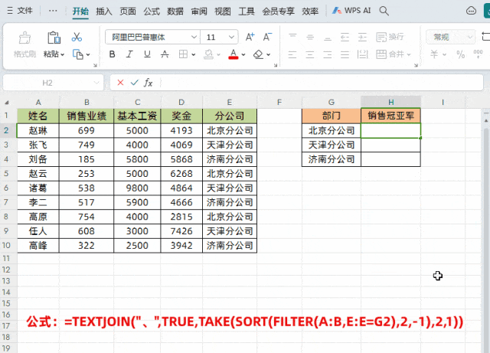
Task: Toggle Bold formatting
Action: click(x=112, y=54)
